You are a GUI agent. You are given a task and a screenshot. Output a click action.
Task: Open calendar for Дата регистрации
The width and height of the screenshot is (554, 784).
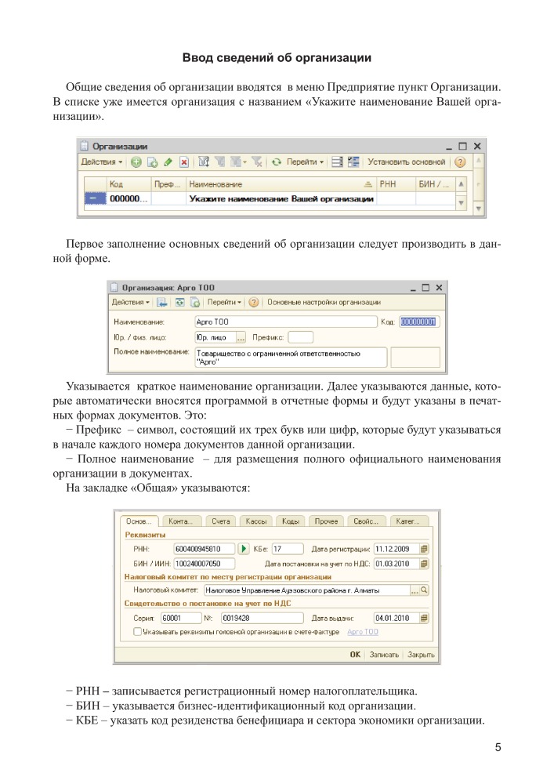click(x=424, y=549)
